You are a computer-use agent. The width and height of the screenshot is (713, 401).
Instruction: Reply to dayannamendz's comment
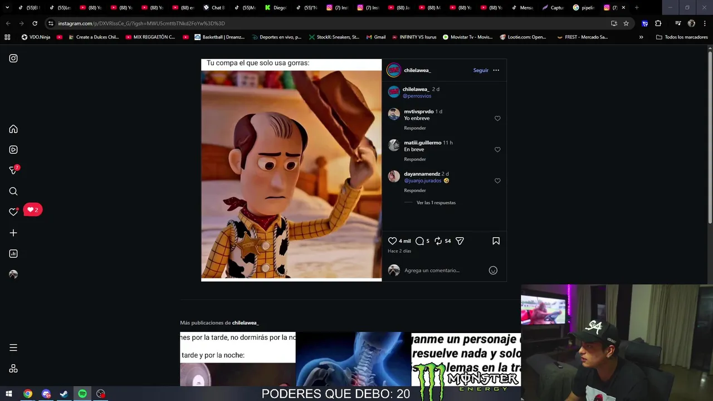(x=415, y=190)
